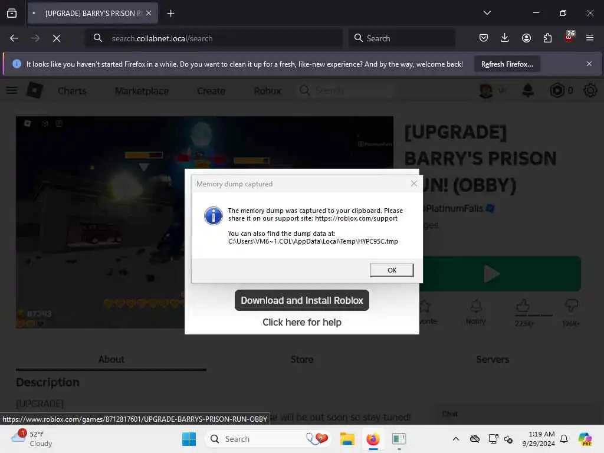Open Robux balance icon
This screenshot has height=453, width=604.
(x=557, y=90)
